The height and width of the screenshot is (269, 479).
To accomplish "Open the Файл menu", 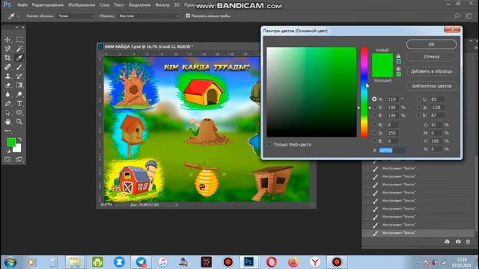I will point(22,5).
